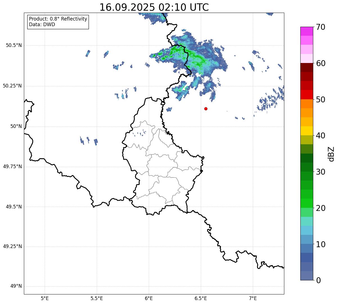This screenshot has height=304, width=338.
Task: Click the 49.25°N latitude label
Action: [12, 247]
